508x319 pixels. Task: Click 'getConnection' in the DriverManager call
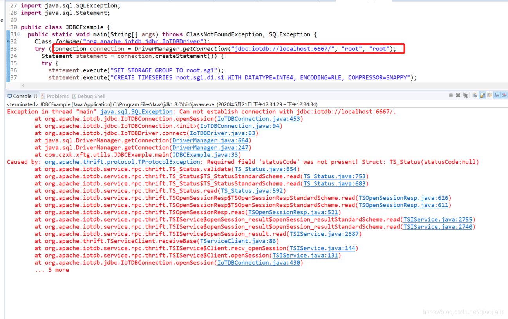205,49
